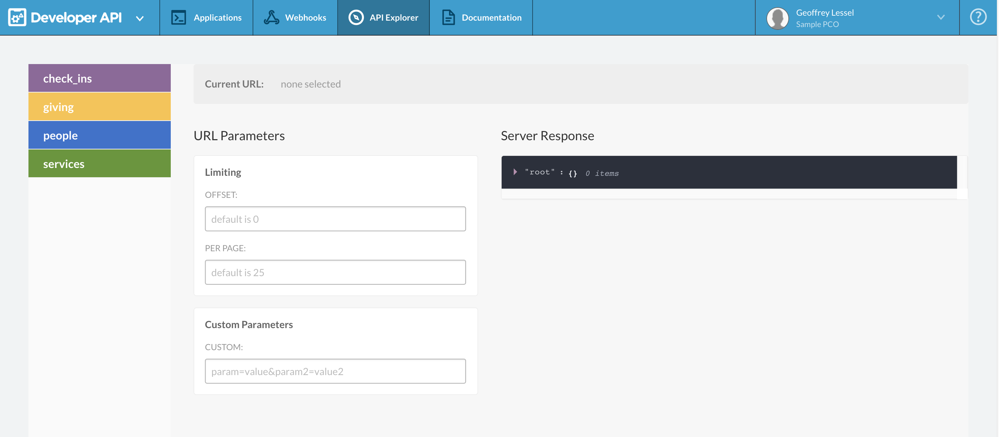Open help via question mark icon
The width and height of the screenshot is (999, 437).
[978, 17]
